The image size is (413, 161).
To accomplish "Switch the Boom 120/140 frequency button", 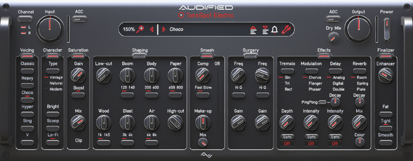I will tap(127, 95).
